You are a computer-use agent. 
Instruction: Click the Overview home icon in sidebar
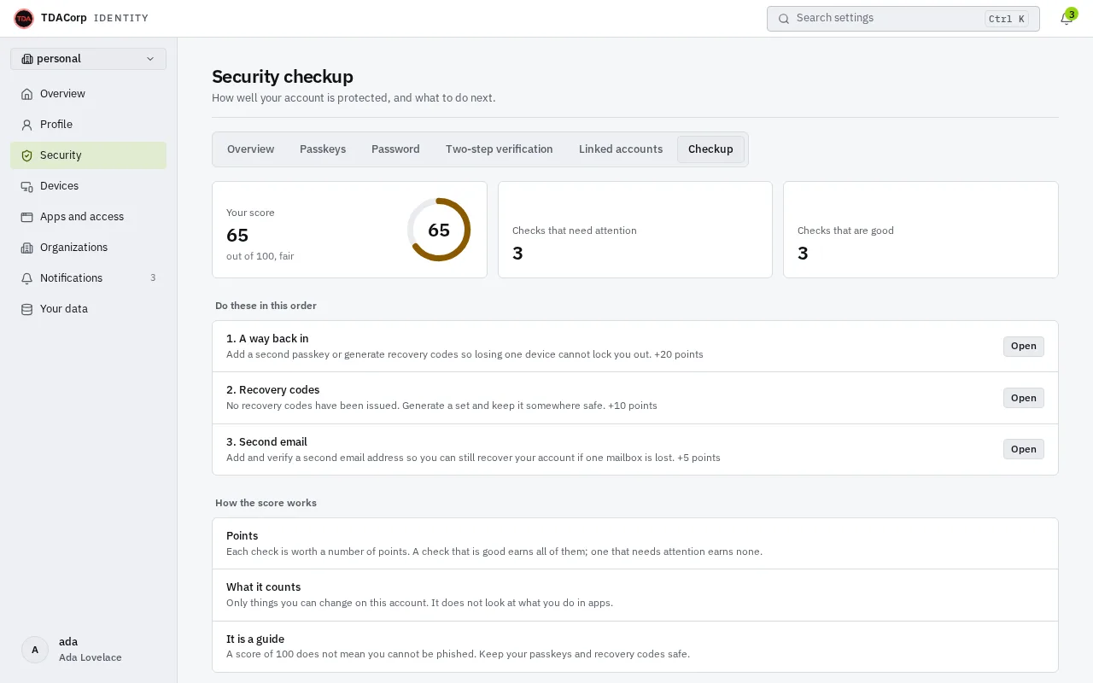(x=26, y=94)
